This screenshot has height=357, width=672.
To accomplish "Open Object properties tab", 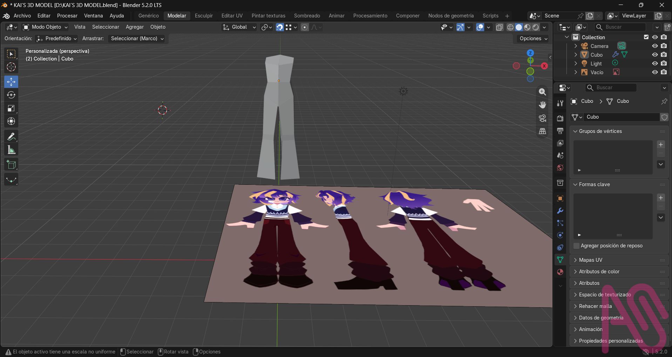I will click(560, 198).
